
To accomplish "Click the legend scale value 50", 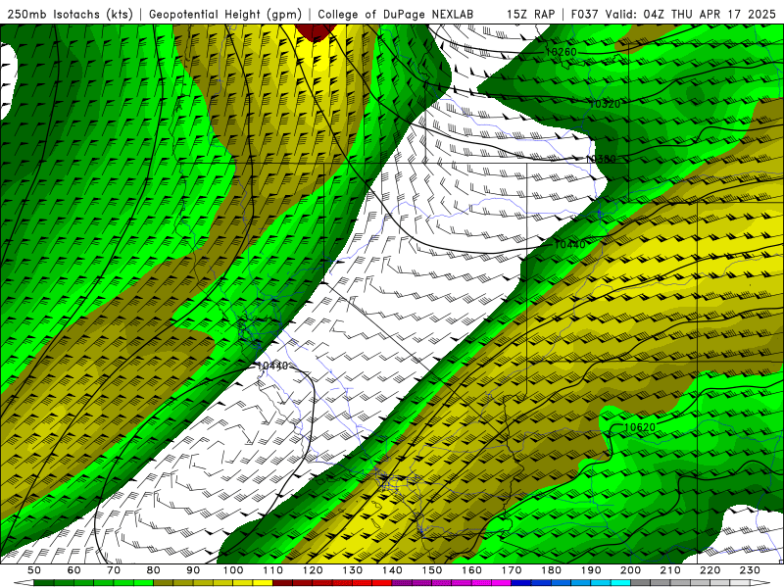I will (34, 570).
